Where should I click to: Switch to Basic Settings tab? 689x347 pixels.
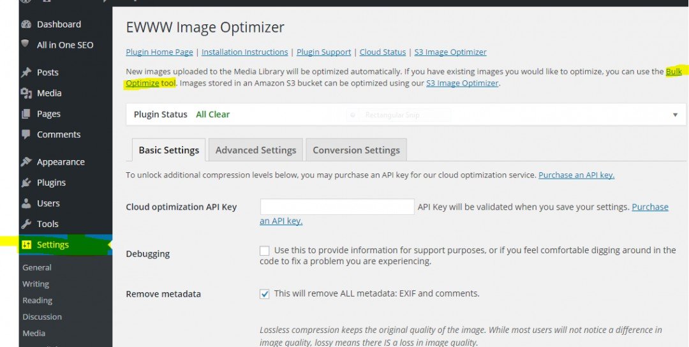(x=168, y=151)
